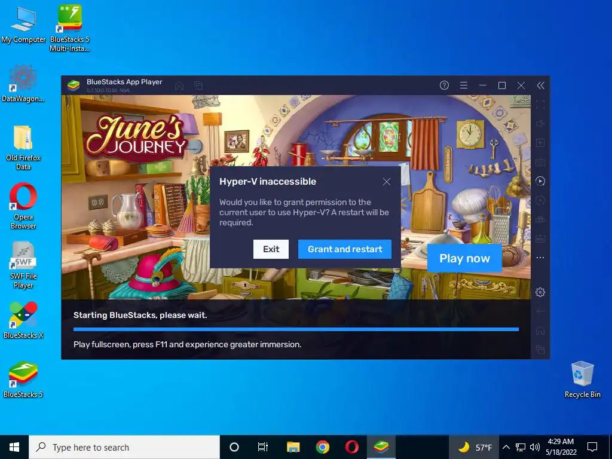This screenshot has height=459, width=612.
Task: Open the multi-window tabs icon in title bar
Action: 198,85
